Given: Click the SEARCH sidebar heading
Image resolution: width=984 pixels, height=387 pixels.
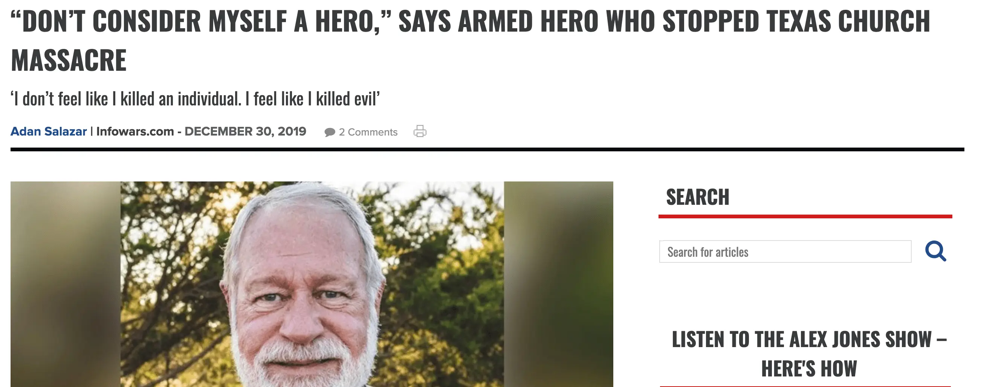Looking at the screenshot, I should click(698, 197).
